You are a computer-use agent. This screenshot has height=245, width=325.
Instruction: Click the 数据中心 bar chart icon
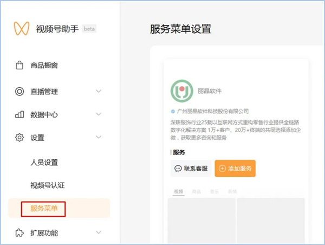tap(19, 114)
